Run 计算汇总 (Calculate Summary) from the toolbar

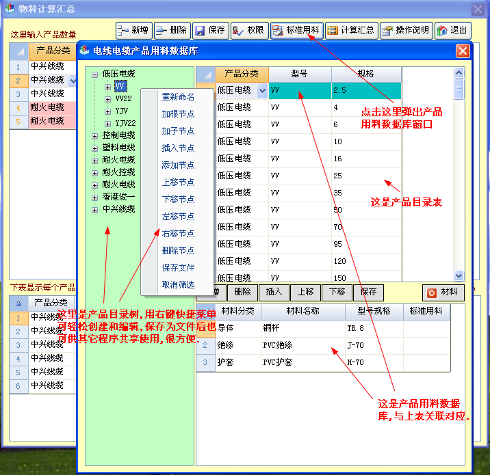coord(350,30)
